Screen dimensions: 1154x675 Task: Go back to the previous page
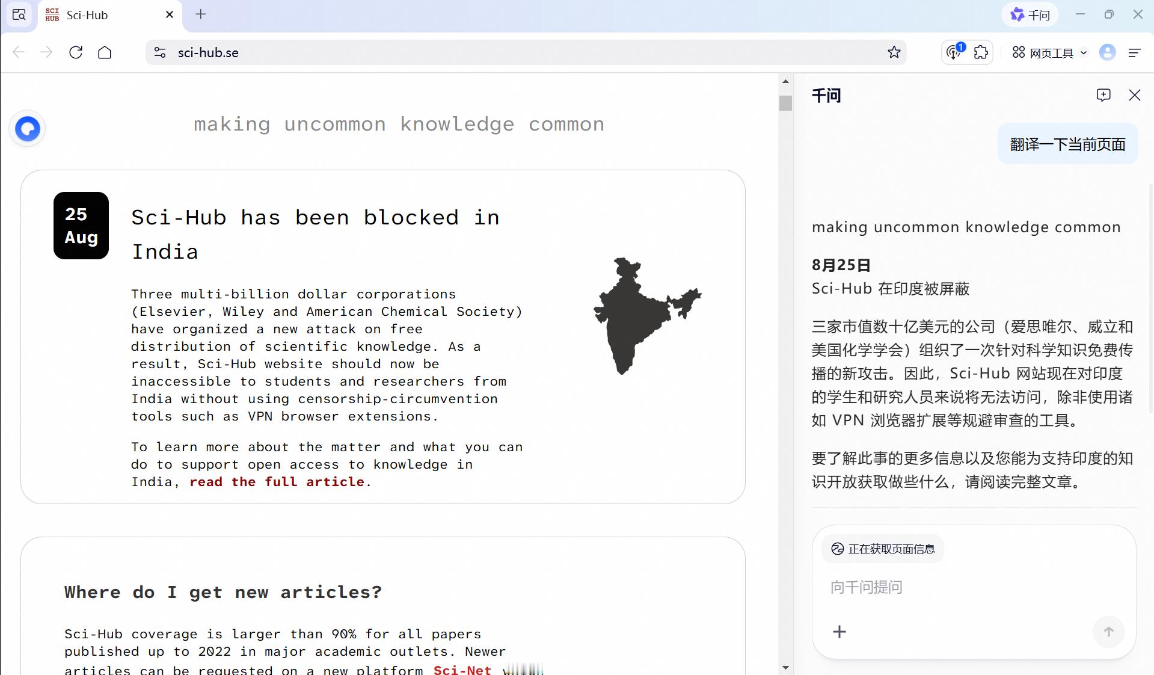pos(19,52)
